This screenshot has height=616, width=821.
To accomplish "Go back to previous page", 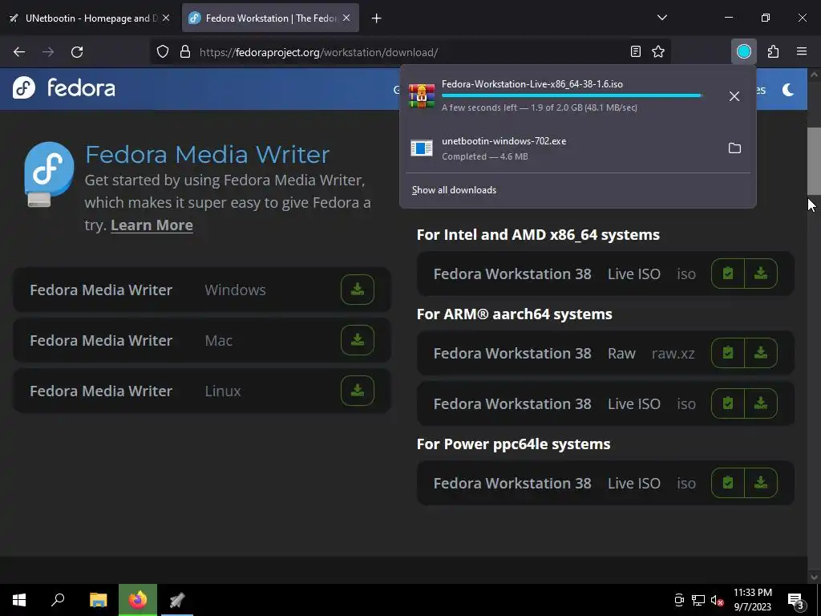I will coord(19,51).
